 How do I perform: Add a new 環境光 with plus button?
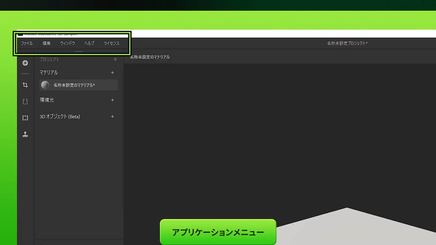112,100
